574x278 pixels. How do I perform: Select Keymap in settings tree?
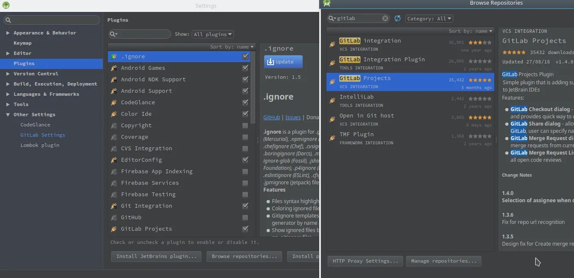[x=23, y=43]
